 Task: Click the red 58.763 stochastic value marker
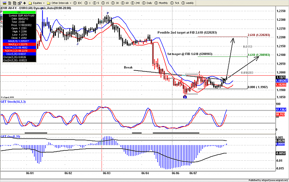(x=280, y=115)
